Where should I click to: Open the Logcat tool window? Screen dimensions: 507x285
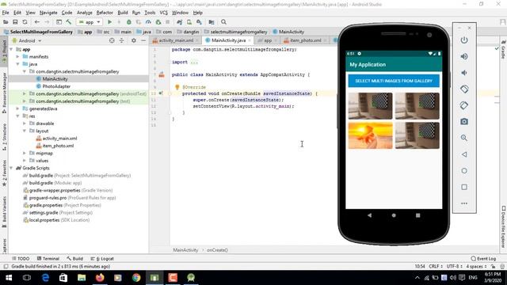pos(102,259)
